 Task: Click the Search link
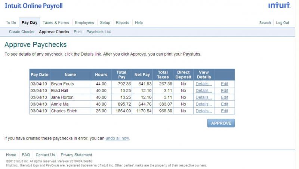click(265, 23)
